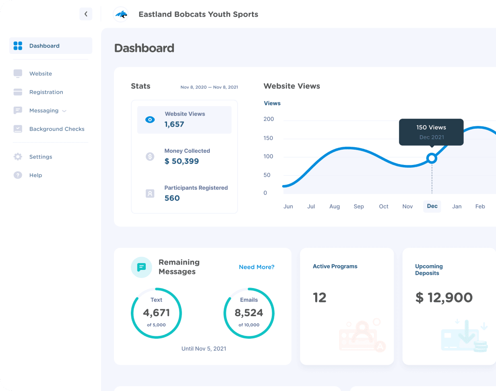
Task: Click the Settings gear icon
Action: (18, 157)
